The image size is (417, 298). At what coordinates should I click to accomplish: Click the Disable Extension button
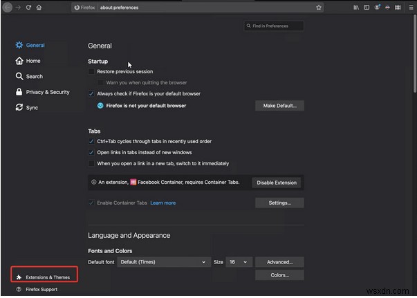pyautogui.click(x=277, y=183)
